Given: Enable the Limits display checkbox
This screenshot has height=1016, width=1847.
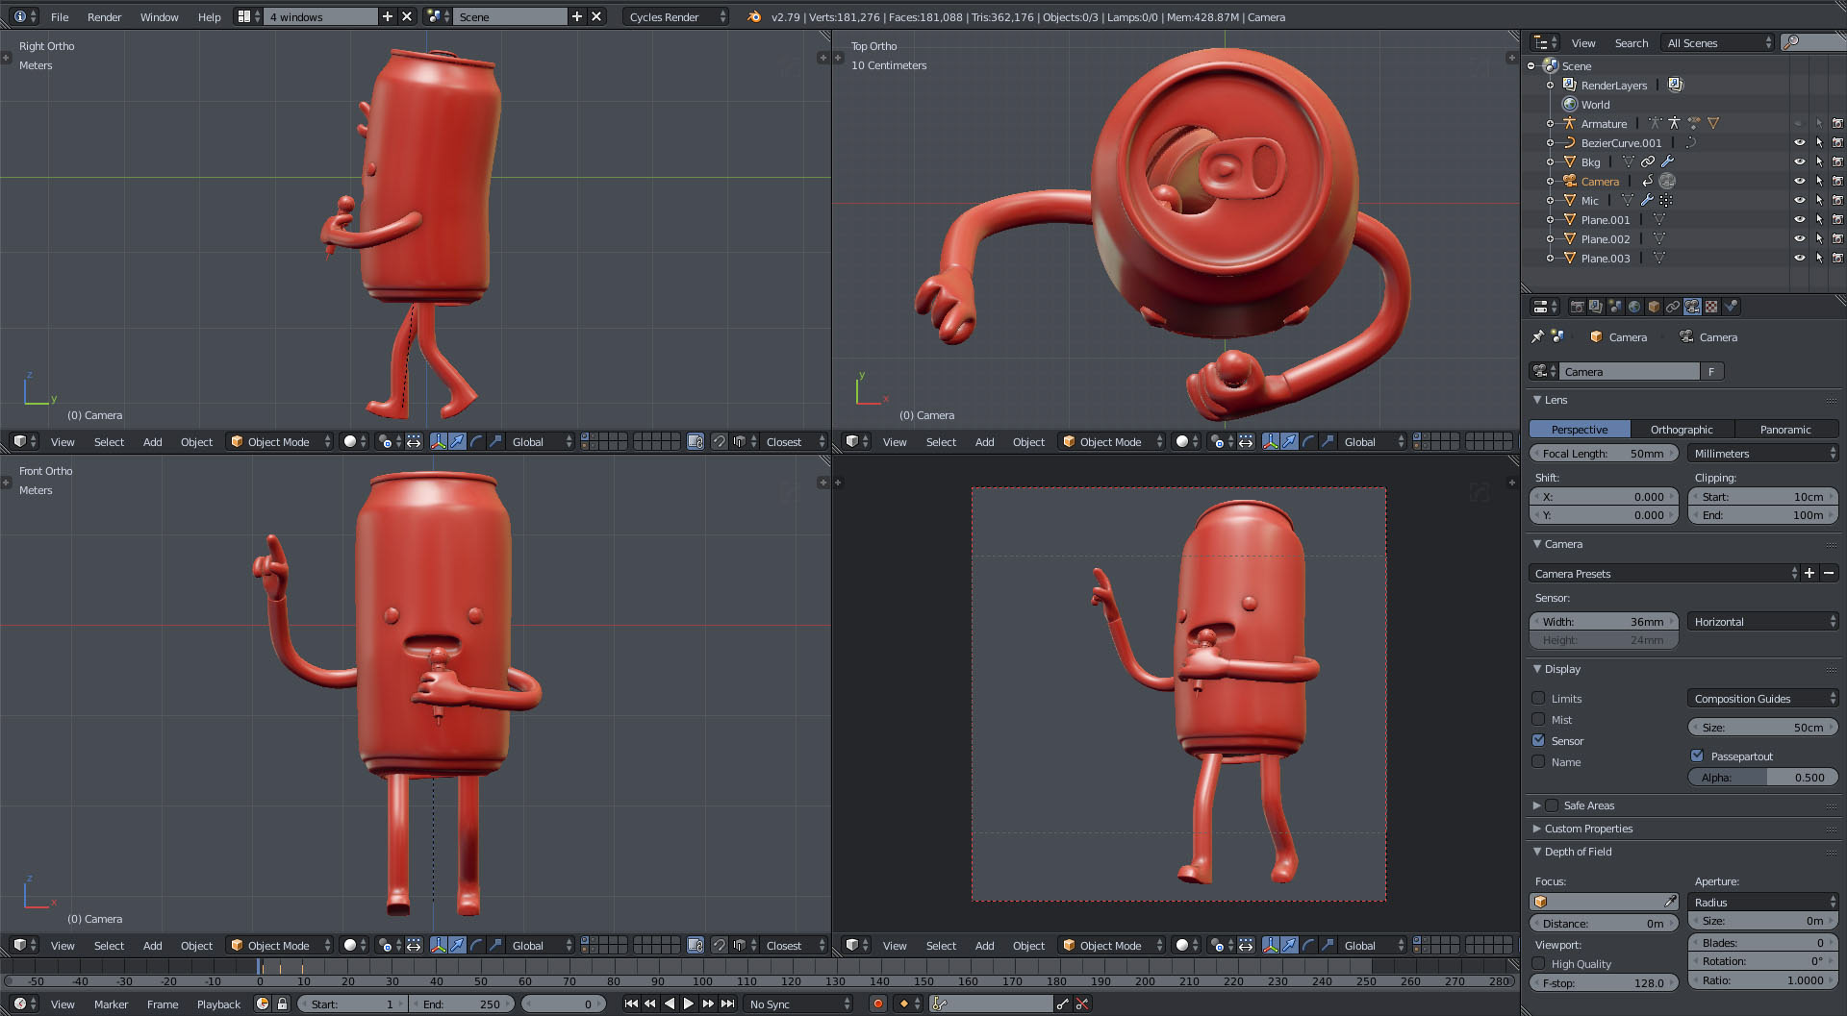Looking at the screenshot, I should pyautogui.click(x=1538, y=698).
